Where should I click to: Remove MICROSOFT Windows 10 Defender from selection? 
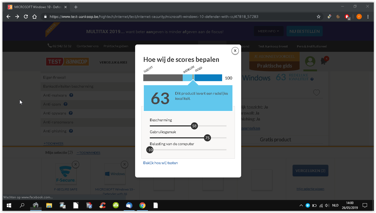coord(124,164)
